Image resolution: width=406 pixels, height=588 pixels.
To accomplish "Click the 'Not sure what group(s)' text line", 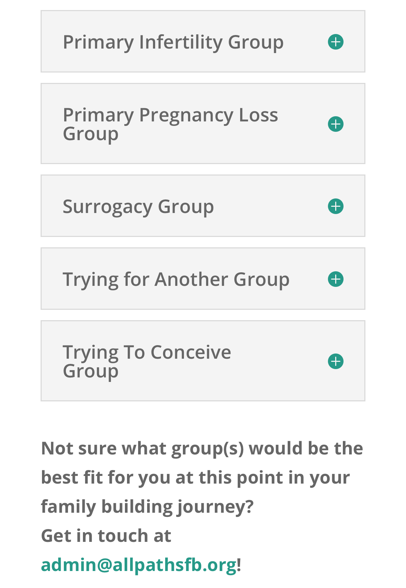I will (202, 448).
